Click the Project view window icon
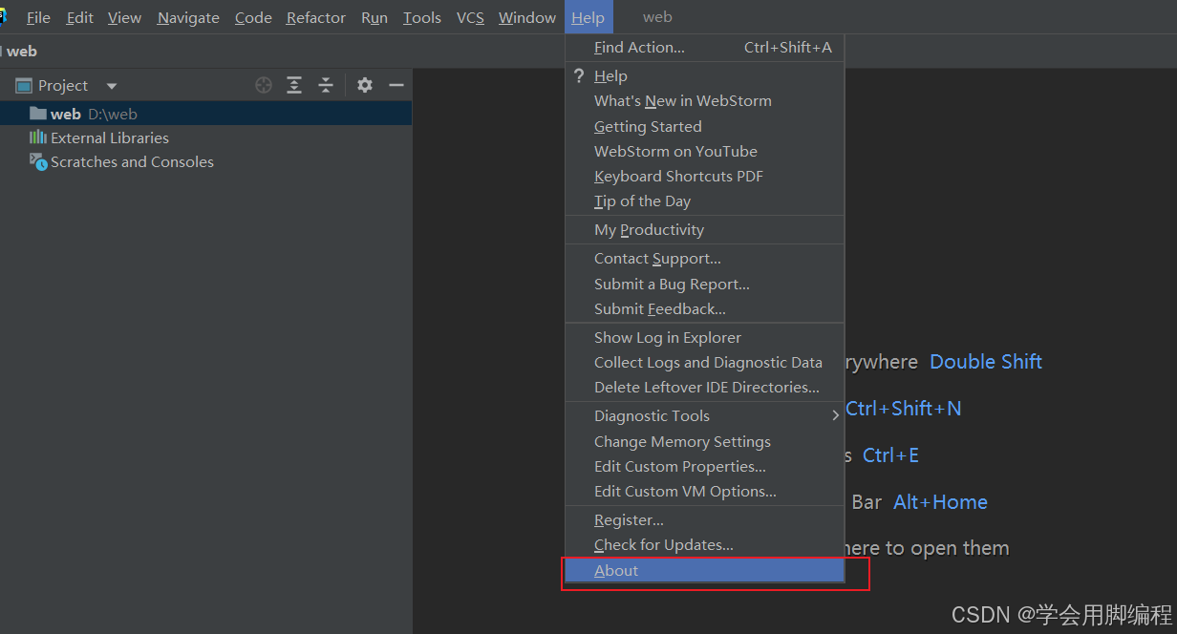Screen dimensions: 1177x634 tap(24, 86)
